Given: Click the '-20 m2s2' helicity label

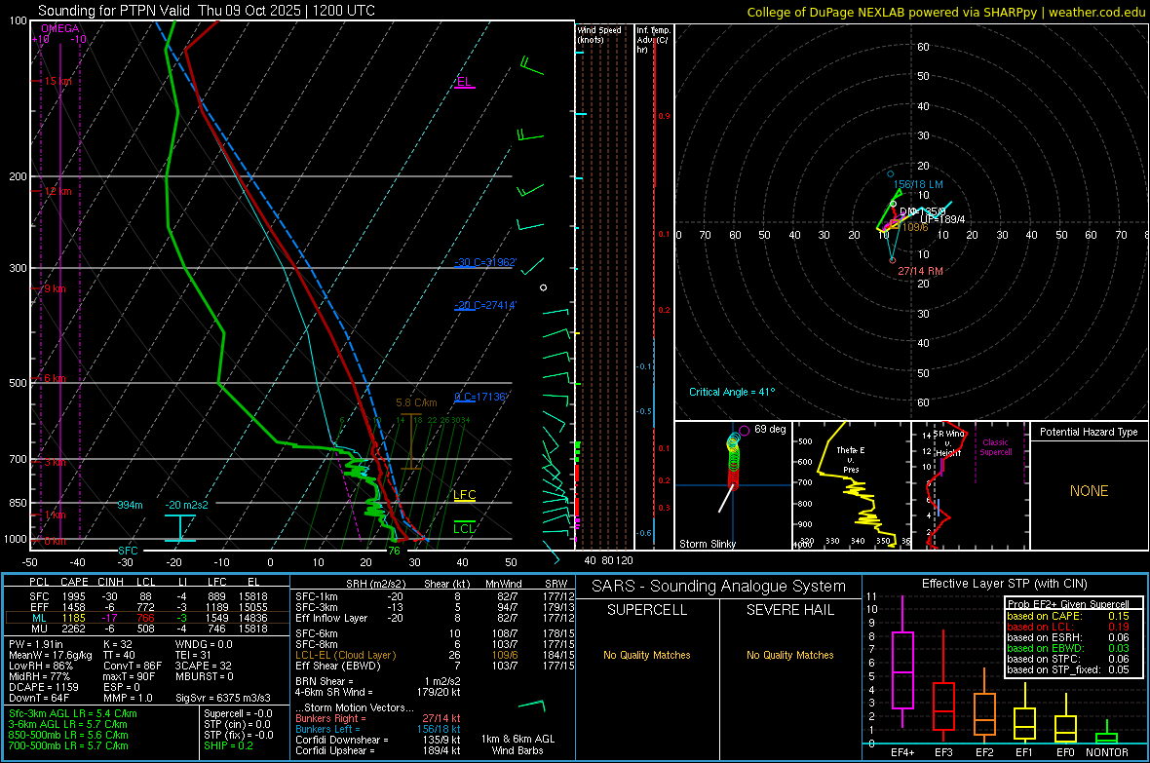Looking at the screenshot, I should pos(186,505).
